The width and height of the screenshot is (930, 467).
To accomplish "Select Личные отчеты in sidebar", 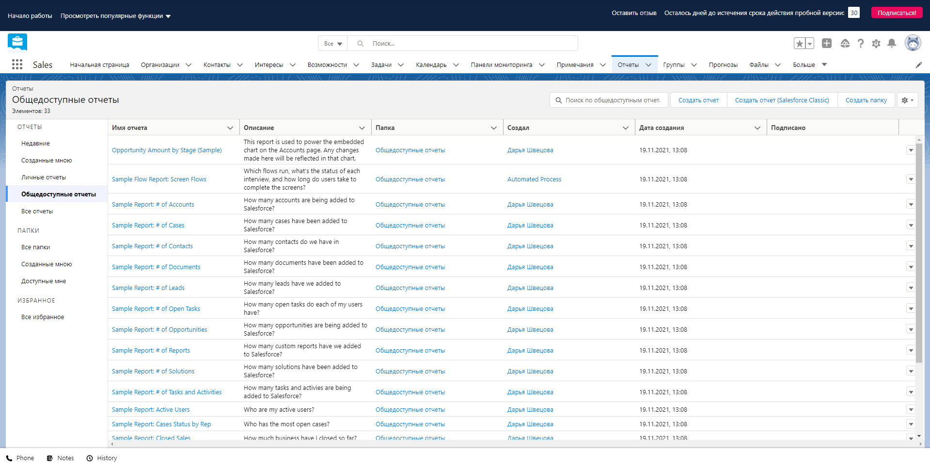I will (x=44, y=177).
